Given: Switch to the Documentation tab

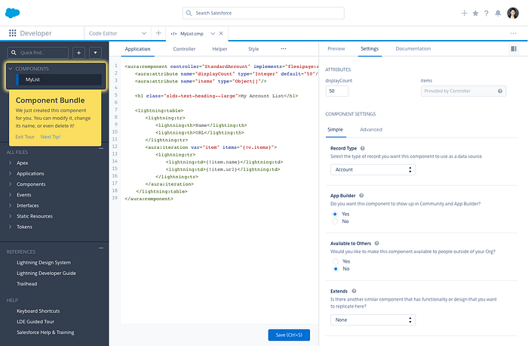Looking at the screenshot, I should [x=413, y=48].
